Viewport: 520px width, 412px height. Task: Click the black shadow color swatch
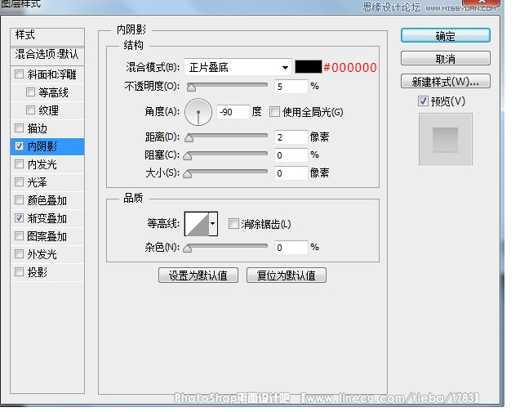[308, 67]
